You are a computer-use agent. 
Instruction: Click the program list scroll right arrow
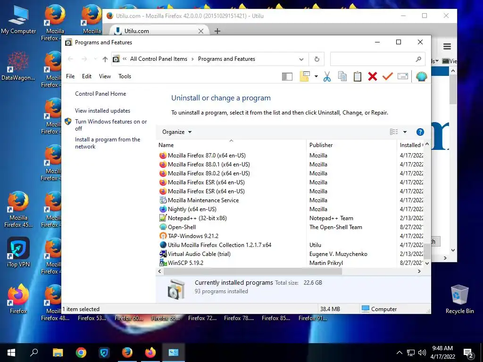point(419,271)
